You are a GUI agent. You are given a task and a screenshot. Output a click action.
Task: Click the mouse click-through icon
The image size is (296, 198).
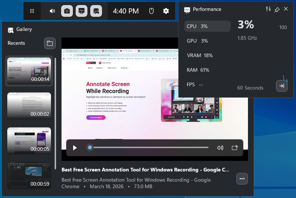pos(151,11)
